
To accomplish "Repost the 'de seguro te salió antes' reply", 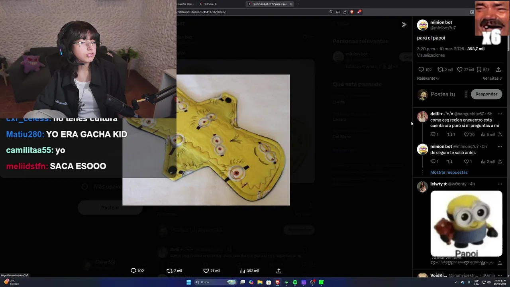I will (x=450, y=161).
